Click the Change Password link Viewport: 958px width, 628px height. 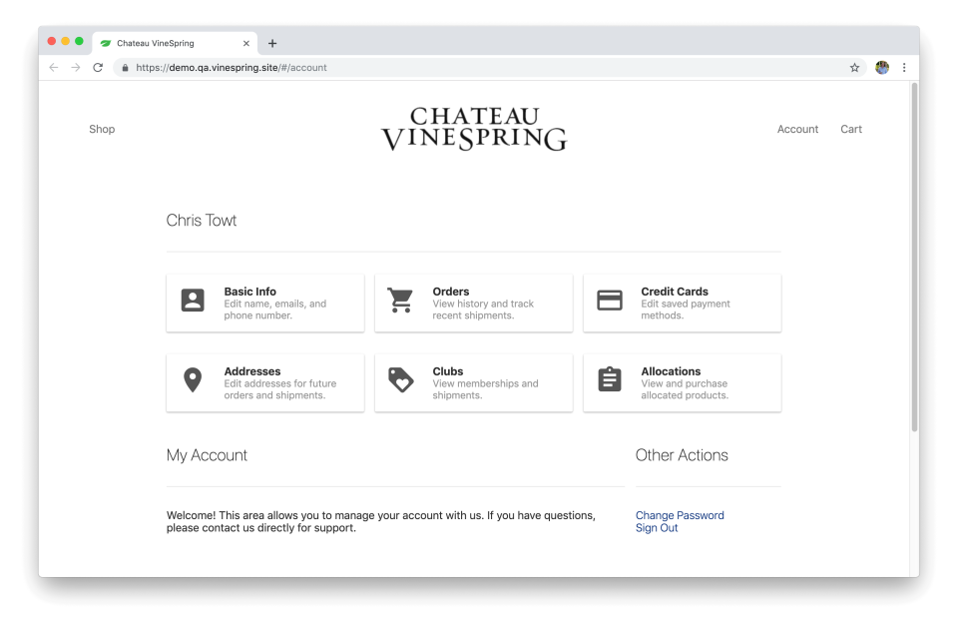click(680, 515)
